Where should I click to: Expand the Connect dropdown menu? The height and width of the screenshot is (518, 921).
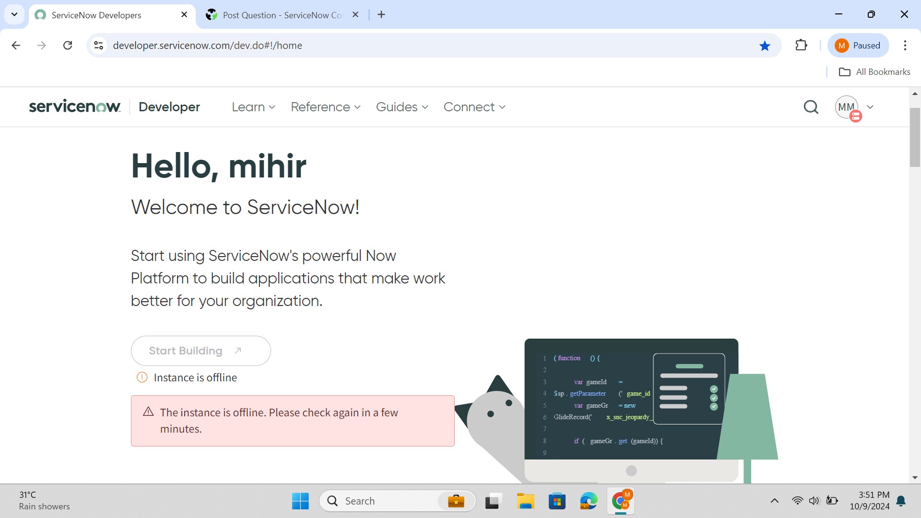tap(474, 107)
